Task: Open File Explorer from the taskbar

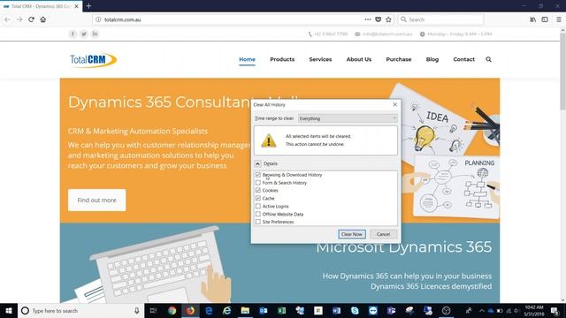Action: pyautogui.click(x=245, y=310)
